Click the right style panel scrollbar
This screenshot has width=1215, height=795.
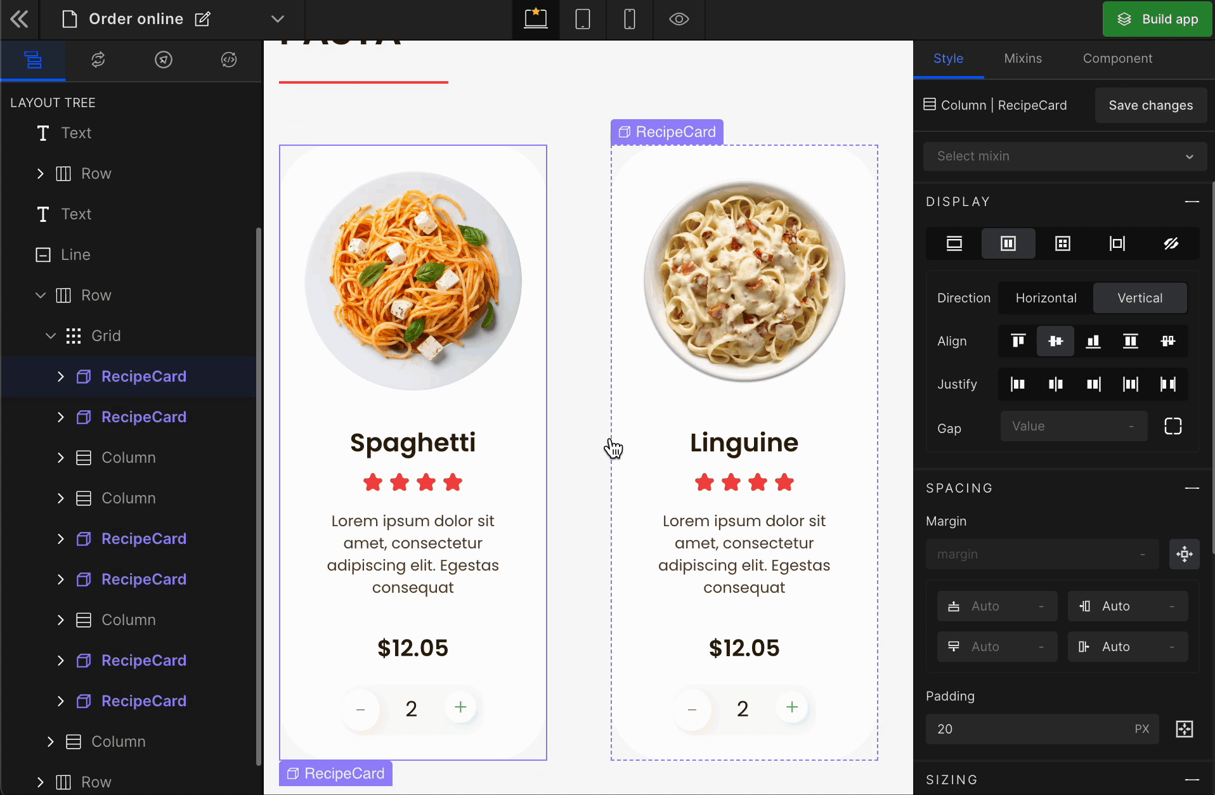click(1212, 368)
